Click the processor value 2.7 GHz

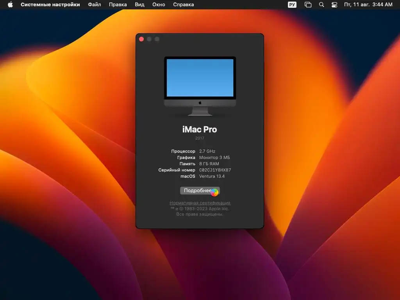tap(207, 151)
